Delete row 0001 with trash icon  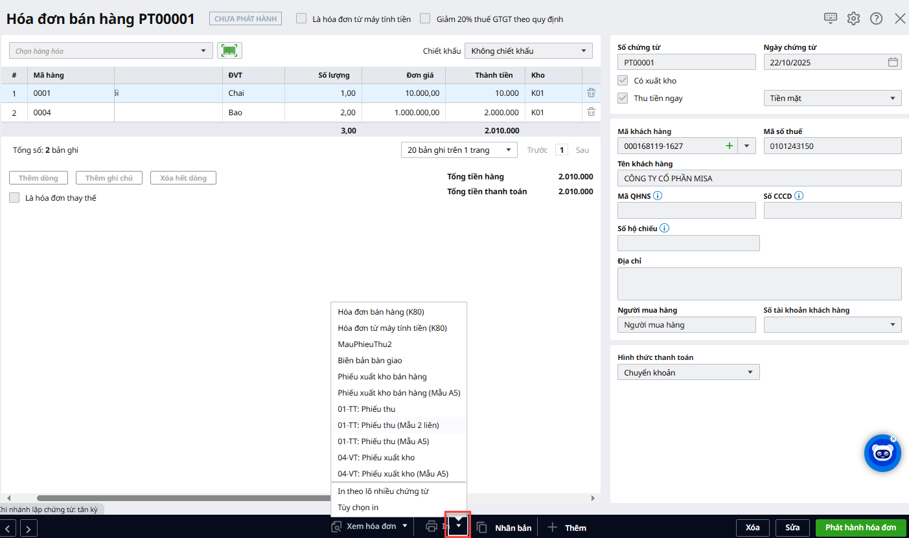[x=591, y=93]
